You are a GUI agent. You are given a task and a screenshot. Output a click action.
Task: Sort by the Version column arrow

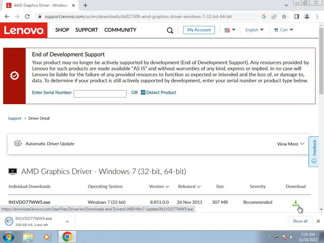tap(167, 187)
